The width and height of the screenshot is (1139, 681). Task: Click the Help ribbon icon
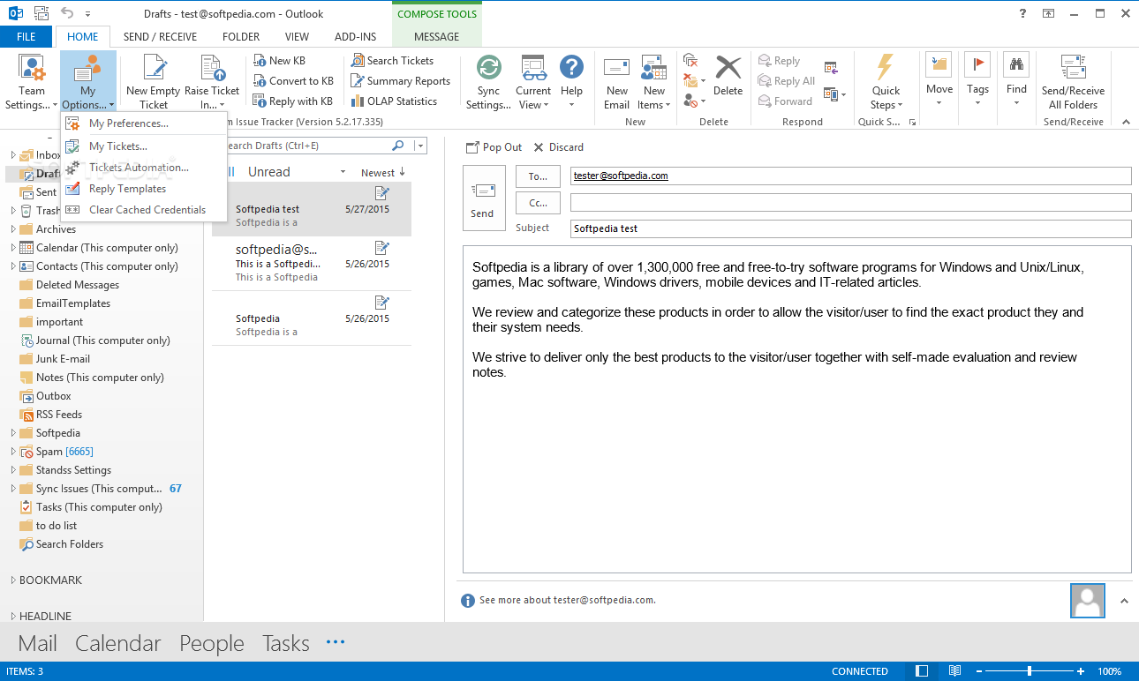(571, 68)
